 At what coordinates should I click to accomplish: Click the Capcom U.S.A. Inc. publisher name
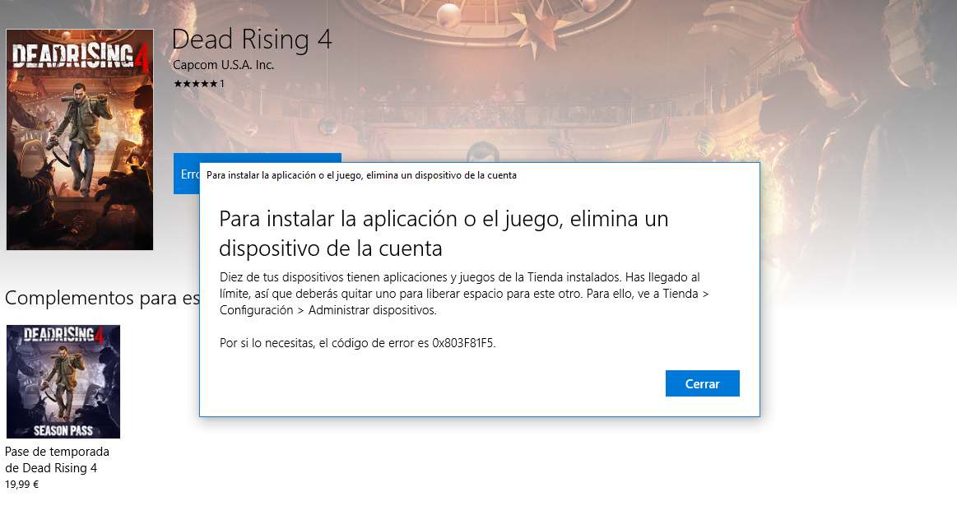(x=223, y=65)
